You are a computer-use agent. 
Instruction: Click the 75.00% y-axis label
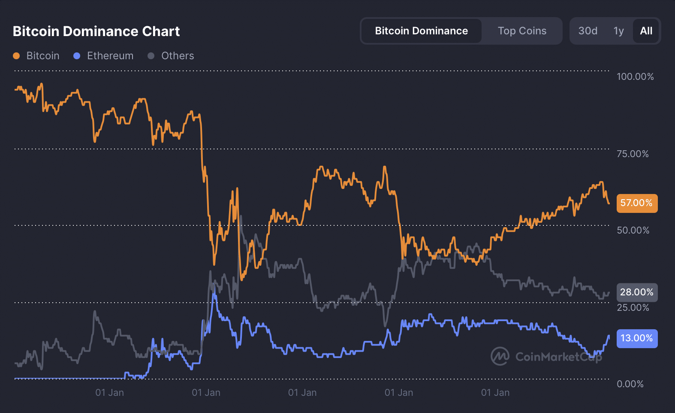click(633, 154)
